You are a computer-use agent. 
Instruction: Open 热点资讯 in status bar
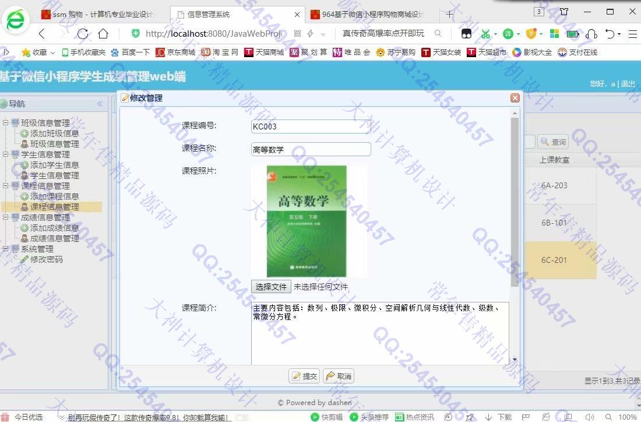tap(414, 417)
